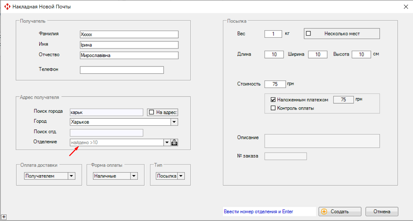Screen dimensions: 413x221
Task: Uncheck 'Наложенным платежом' checkbox
Action: [273, 99]
